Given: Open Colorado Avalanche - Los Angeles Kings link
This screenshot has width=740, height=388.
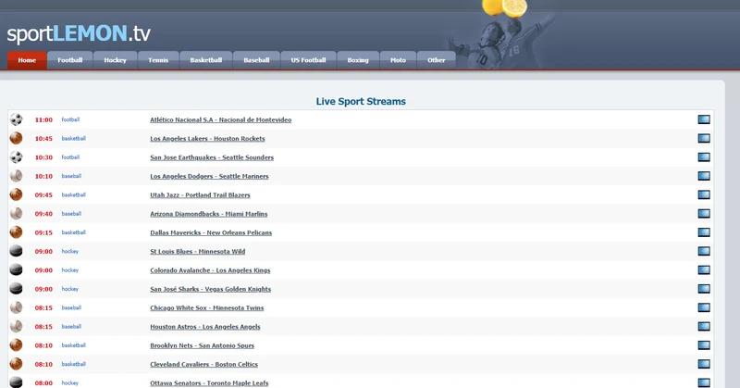Looking at the screenshot, I should pyautogui.click(x=210, y=270).
